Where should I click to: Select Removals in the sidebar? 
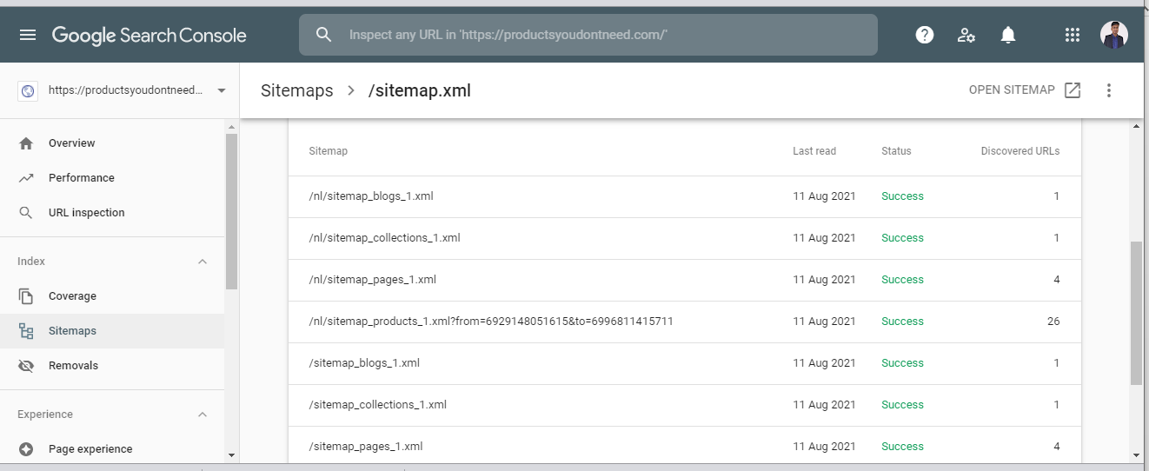73,366
